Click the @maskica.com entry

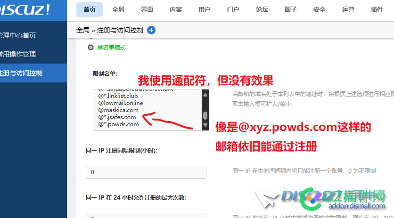pos(118,110)
